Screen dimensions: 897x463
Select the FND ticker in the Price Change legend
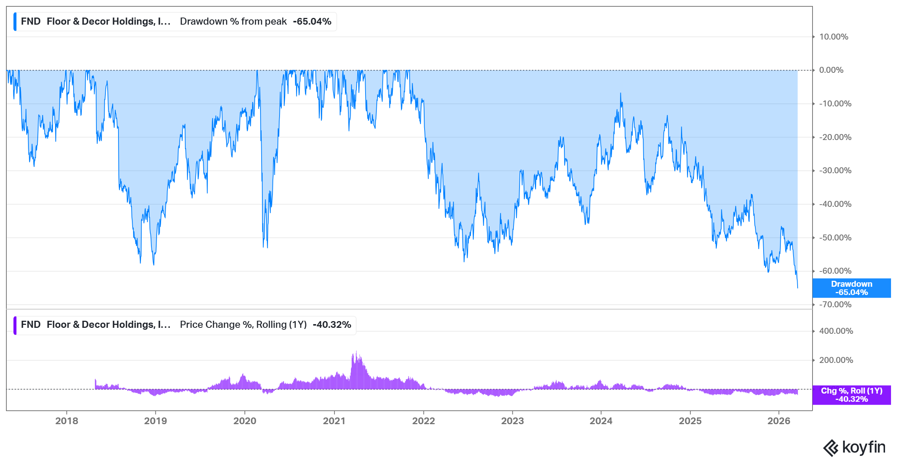[31, 325]
